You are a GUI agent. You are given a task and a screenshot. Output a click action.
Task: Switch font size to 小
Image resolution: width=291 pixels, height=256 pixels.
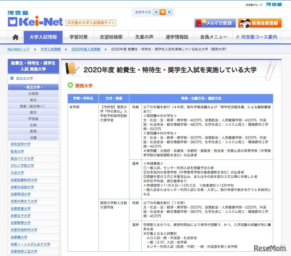click(x=156, y=12)
